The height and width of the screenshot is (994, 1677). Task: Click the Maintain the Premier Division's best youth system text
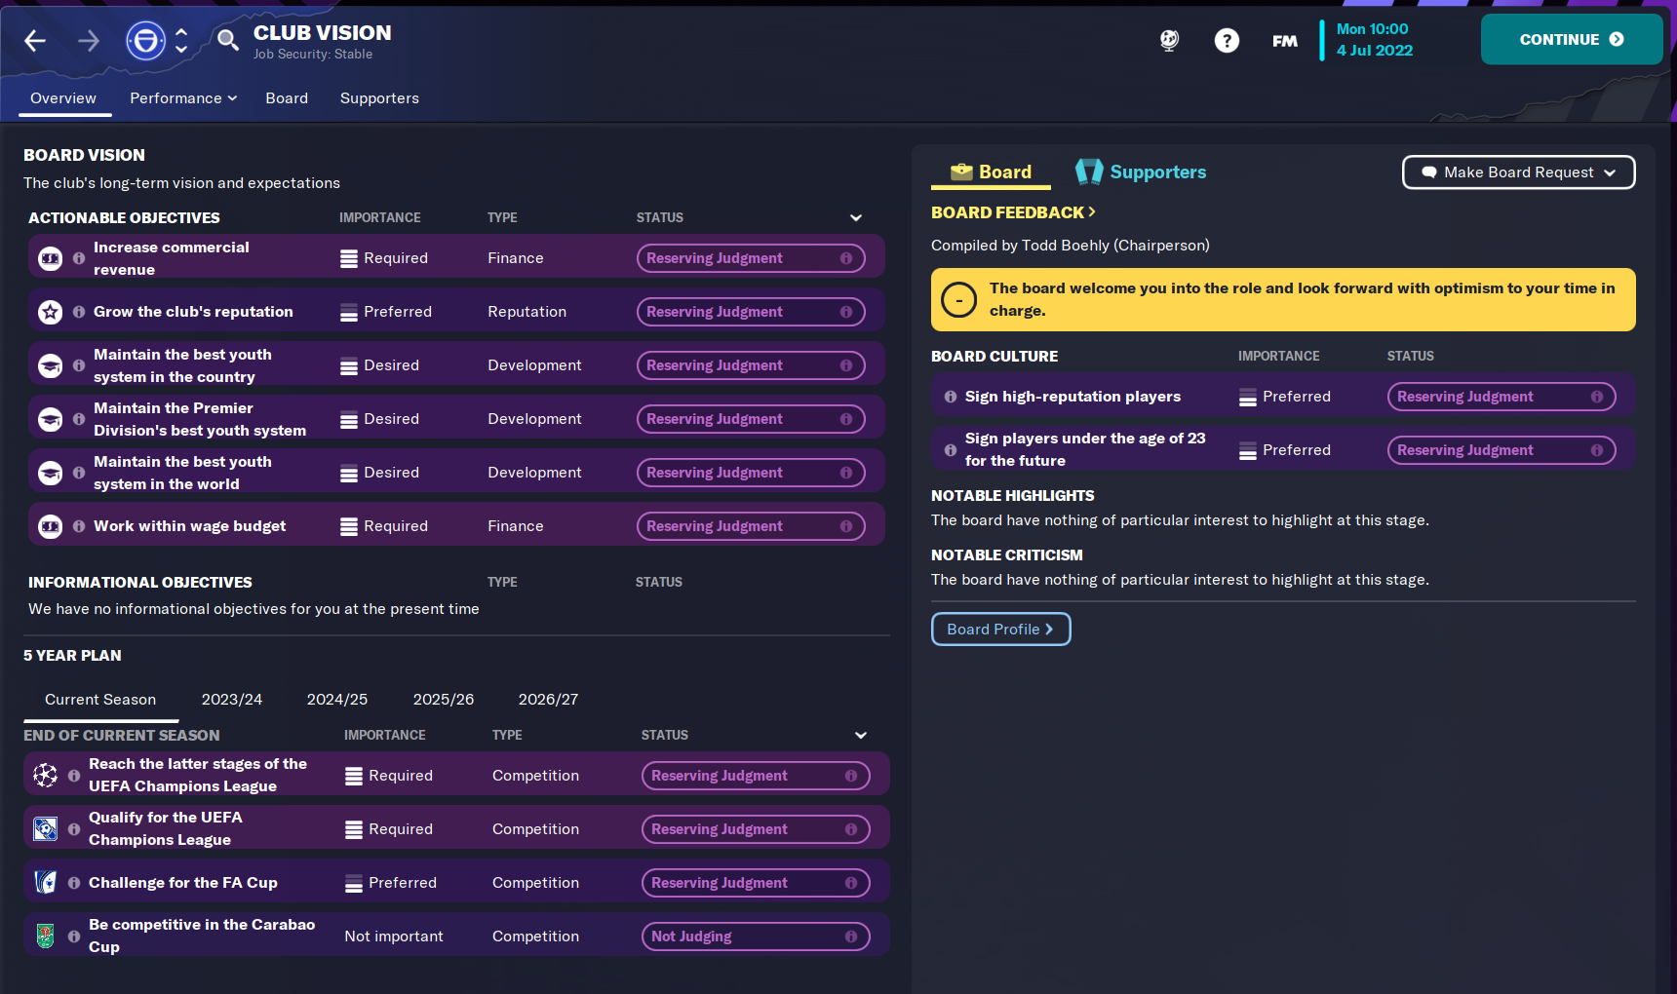[x=200, y=419]
